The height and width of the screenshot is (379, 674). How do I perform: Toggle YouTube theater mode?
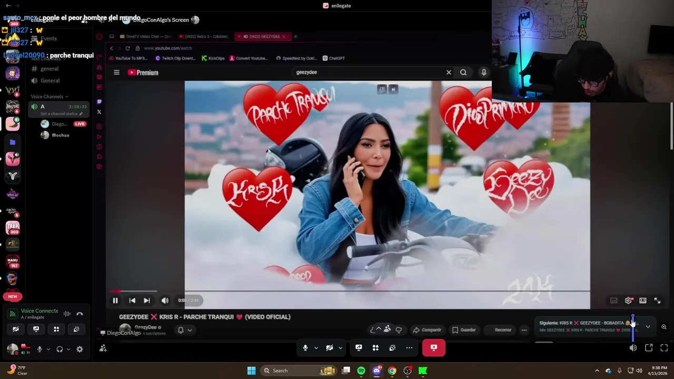point(643,301)
